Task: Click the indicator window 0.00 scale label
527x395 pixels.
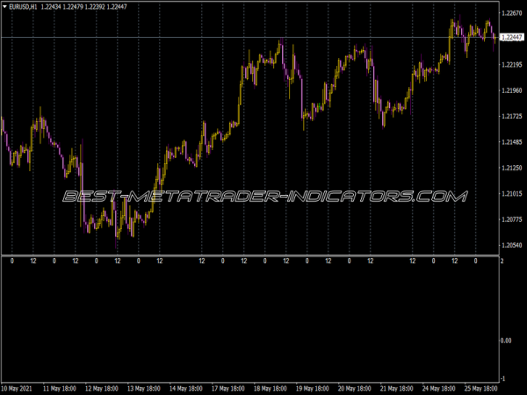Action: pyautogui.click(x=507, y=341)
